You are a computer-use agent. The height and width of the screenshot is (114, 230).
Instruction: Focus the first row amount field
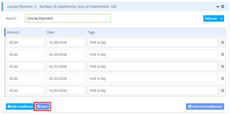click(25, 42)
